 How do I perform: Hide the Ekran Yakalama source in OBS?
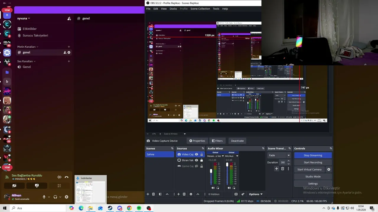click(196, 160)
